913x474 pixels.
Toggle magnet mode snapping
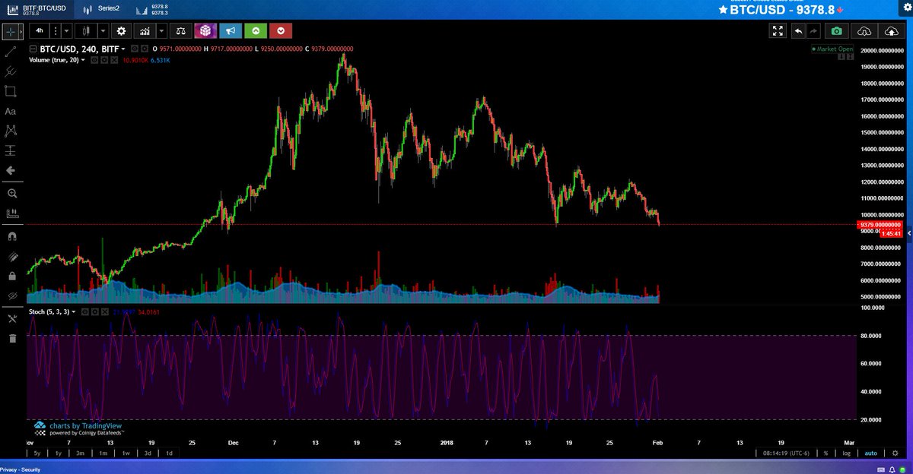click(x=11, y=236)
